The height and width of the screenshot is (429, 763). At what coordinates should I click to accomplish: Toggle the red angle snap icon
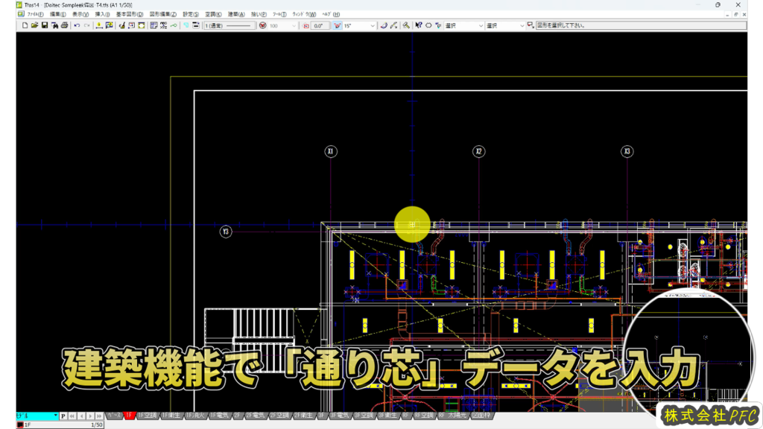pyautogui.click(x=337, y=25)
